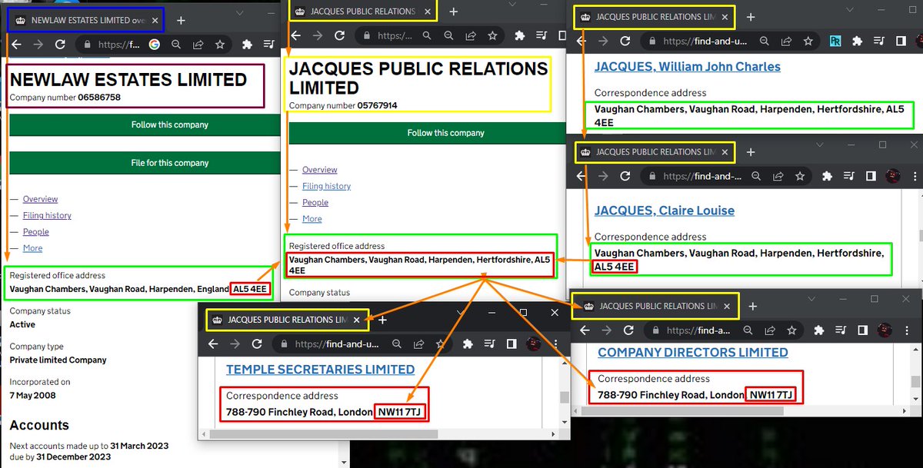The image size is (923, 468).
Task: Reload the Temple Secretaries window
Action: tap(258, 344)
